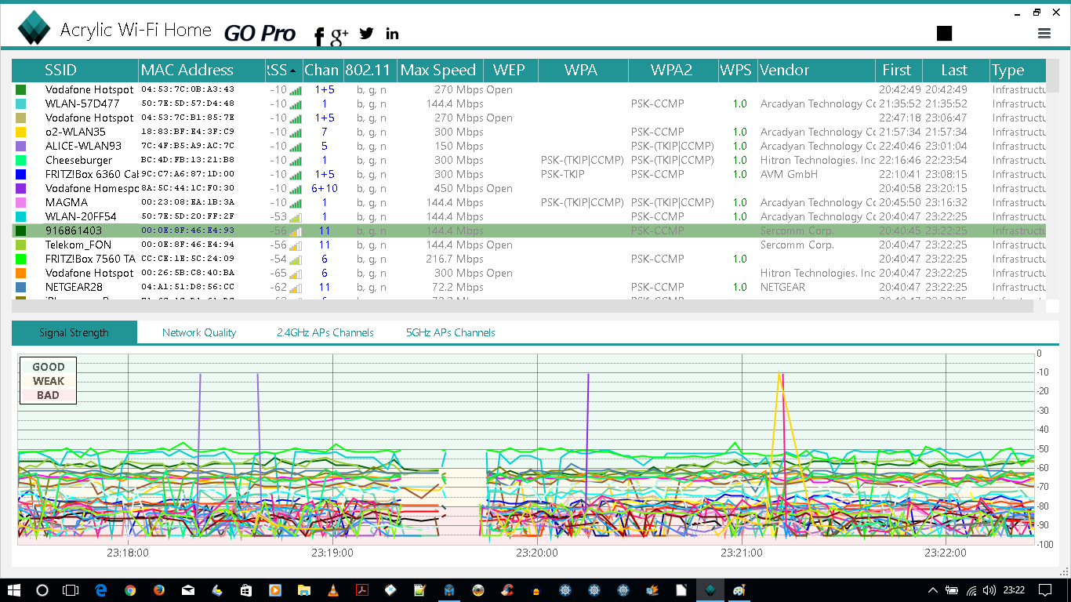Open the battery tray icon
The height and width of the screenshot is (602, 1071).
[952, 589]
